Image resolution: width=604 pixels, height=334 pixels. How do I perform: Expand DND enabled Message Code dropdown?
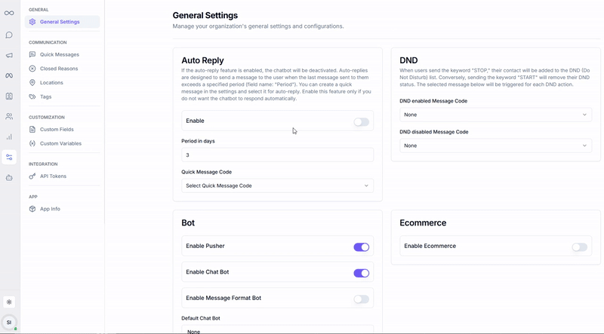[495, 115]
